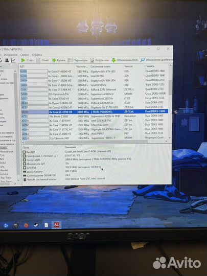The width and height of the screenshot is (207, 276).
Task: Click the Gigabyte GA-X79-UD3 motherboard cell
Action: (x=103, y=71)
